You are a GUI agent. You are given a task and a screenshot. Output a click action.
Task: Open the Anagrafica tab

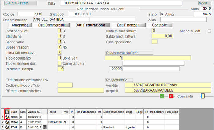click(20, 25)
